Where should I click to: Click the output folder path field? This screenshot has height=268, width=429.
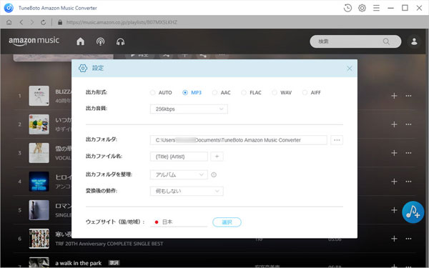point(239,140)
